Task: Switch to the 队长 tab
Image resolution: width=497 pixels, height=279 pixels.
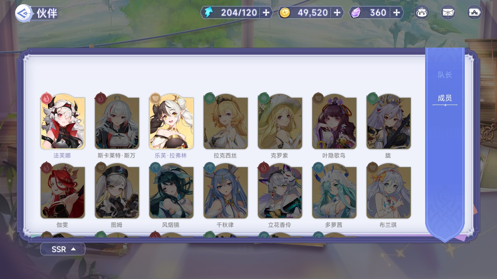Action: (445, 75)
